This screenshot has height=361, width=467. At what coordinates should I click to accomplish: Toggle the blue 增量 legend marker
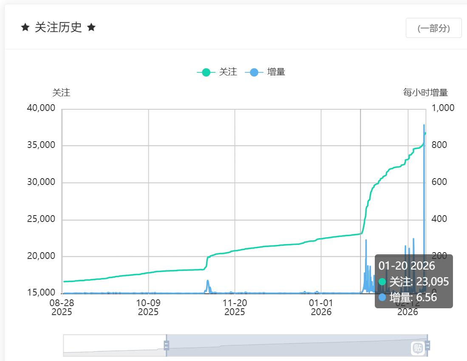point(254,72)
